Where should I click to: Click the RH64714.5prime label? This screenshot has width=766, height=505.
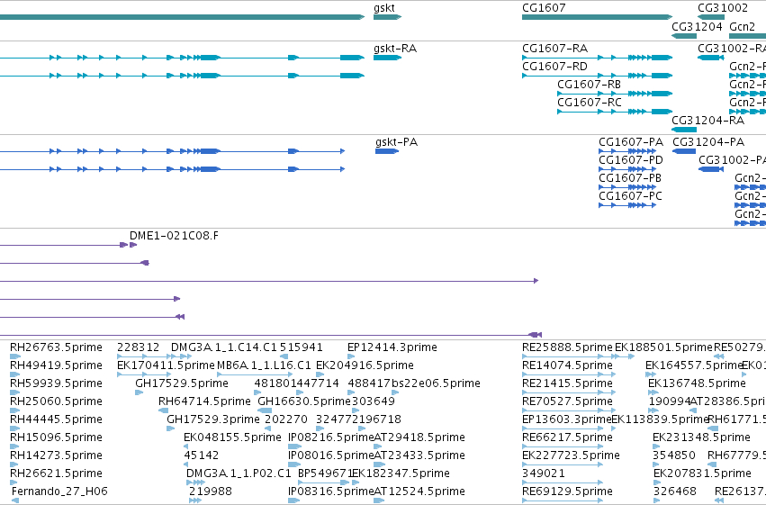click(x=204, y=401)
